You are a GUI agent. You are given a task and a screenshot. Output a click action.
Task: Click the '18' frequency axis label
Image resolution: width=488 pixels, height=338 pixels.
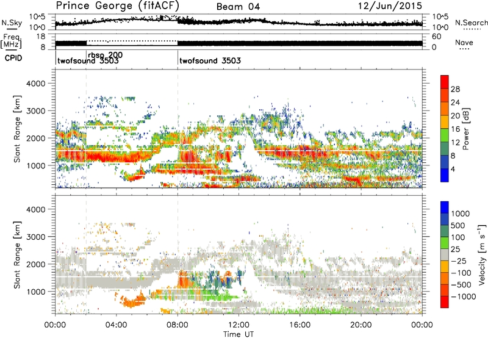[41, 37]
